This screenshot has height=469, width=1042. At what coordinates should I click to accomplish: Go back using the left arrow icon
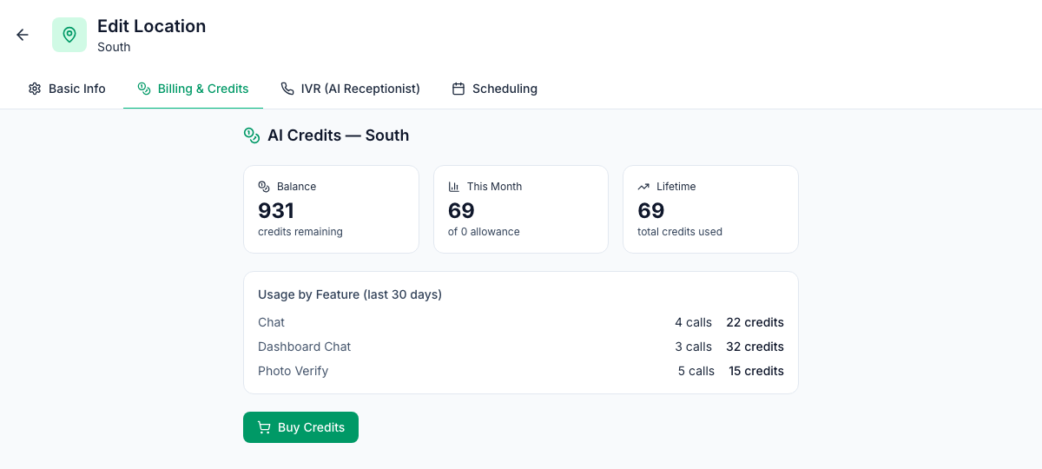23,35
